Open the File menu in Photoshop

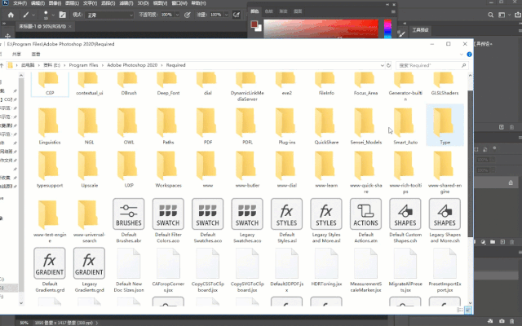20,3
